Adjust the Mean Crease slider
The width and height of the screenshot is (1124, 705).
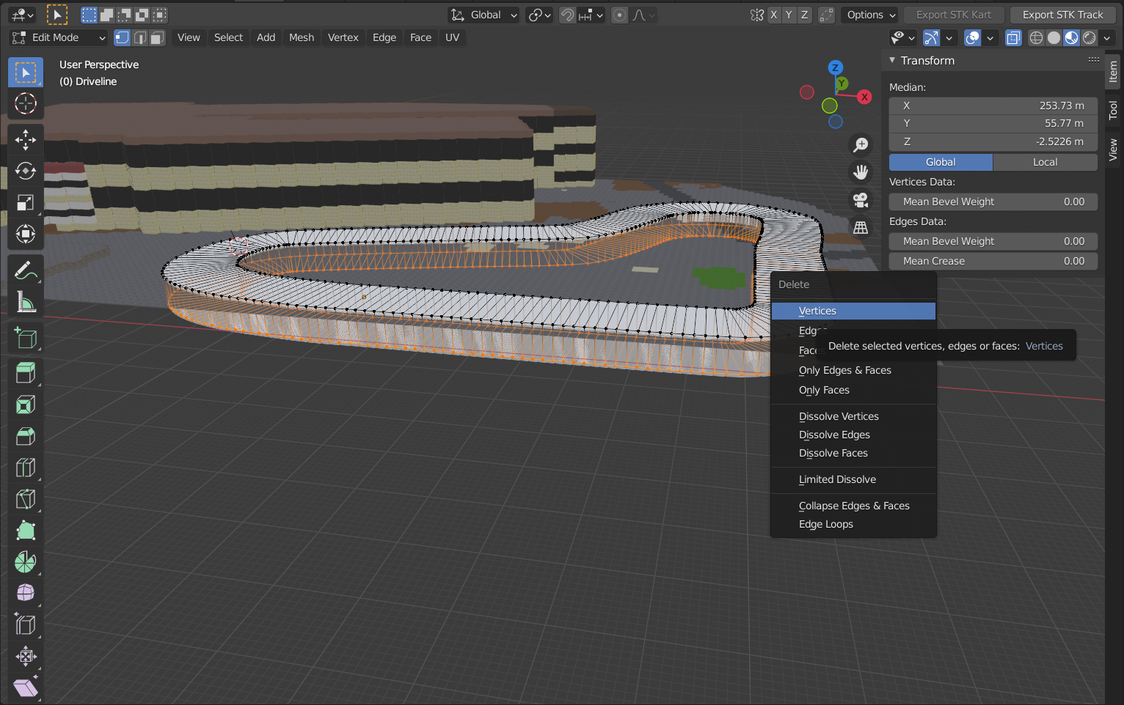993,261
